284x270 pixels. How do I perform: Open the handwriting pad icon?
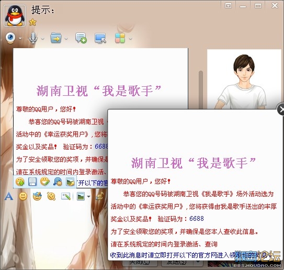tap(66, 196)
